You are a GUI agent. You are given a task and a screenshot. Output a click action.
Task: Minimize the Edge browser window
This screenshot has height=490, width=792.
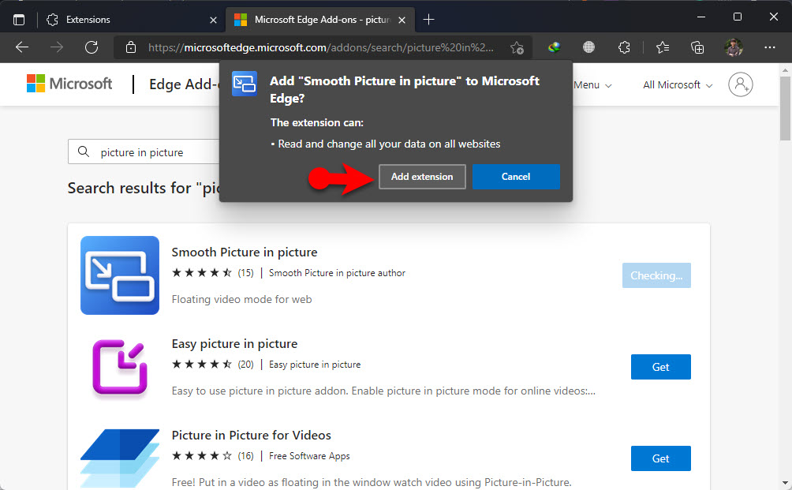tap(701, 17)
